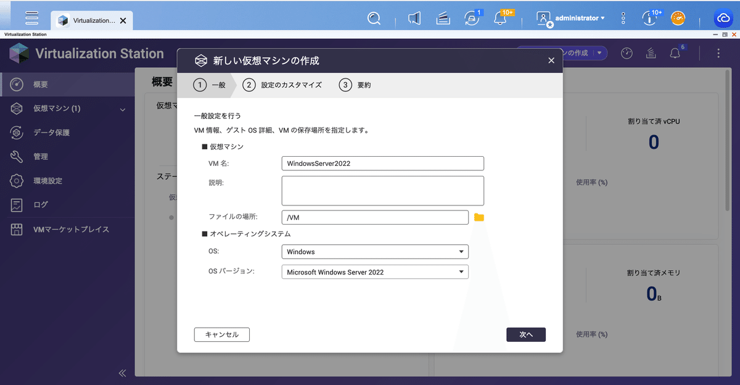Click the orange resource monitor gauge icon

(678, 19)
